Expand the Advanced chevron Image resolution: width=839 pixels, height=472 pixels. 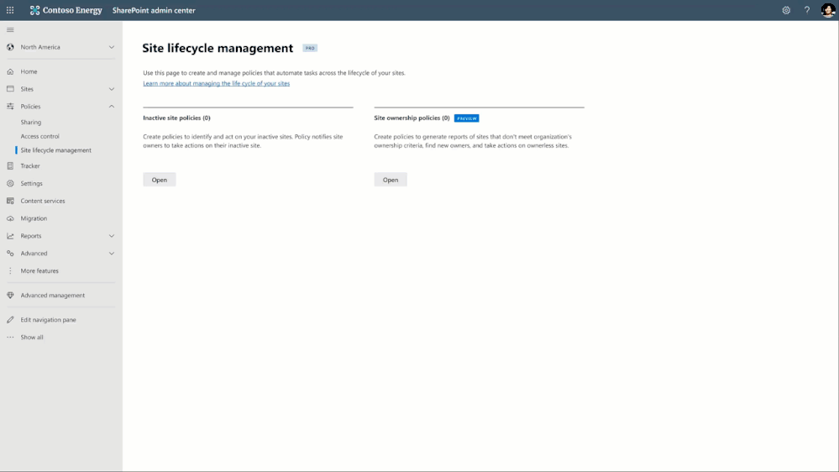coord(112,254)
